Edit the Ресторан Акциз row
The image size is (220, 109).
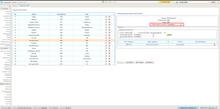coord(106,46)
